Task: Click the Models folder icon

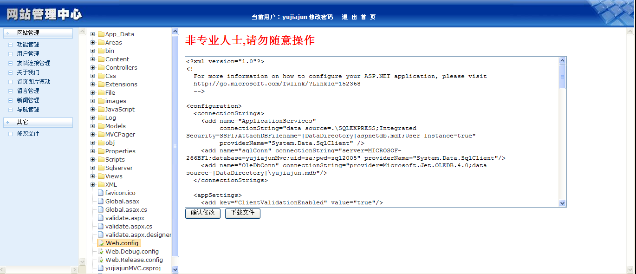Action: [x=101, y=126]
